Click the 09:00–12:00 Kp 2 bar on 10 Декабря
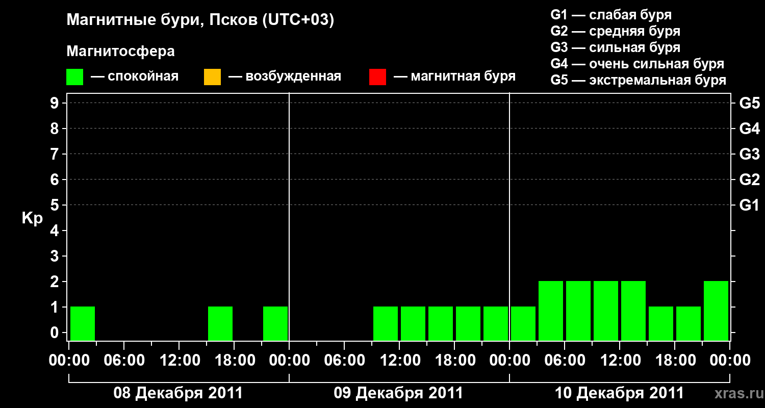This screenshot has height=408, width=765. click(x=606, y=311)
